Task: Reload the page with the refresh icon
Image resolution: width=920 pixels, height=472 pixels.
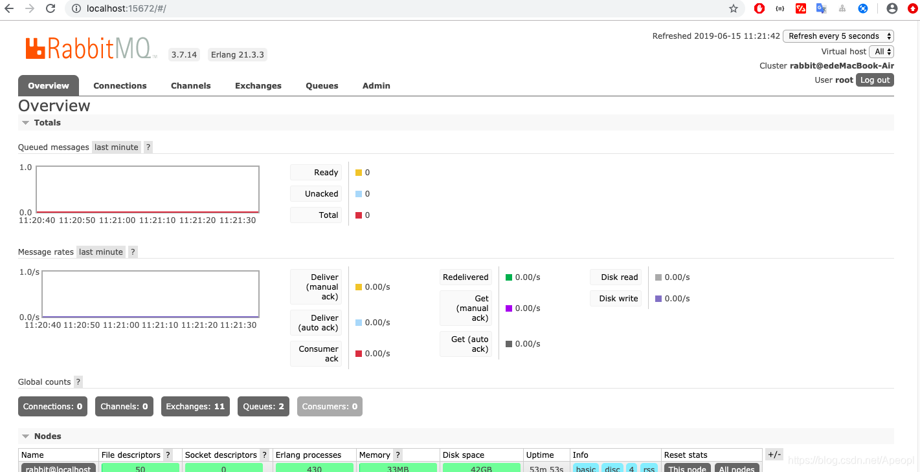Action: tap(50, 8)
